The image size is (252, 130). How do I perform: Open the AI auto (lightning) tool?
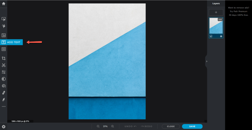tap(3, 26)
